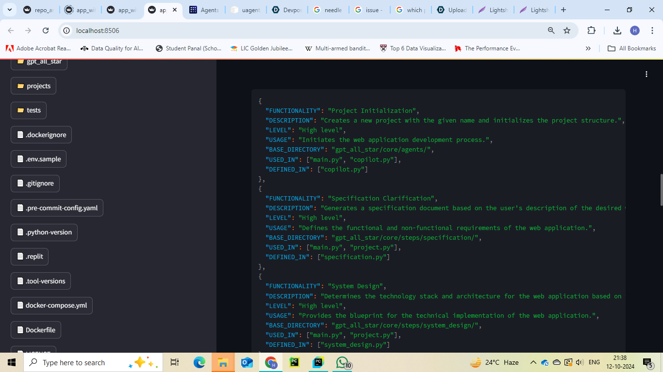Open the All Bookmarks folder
This screenshot has width=663, height=372.
coord(632,48)
